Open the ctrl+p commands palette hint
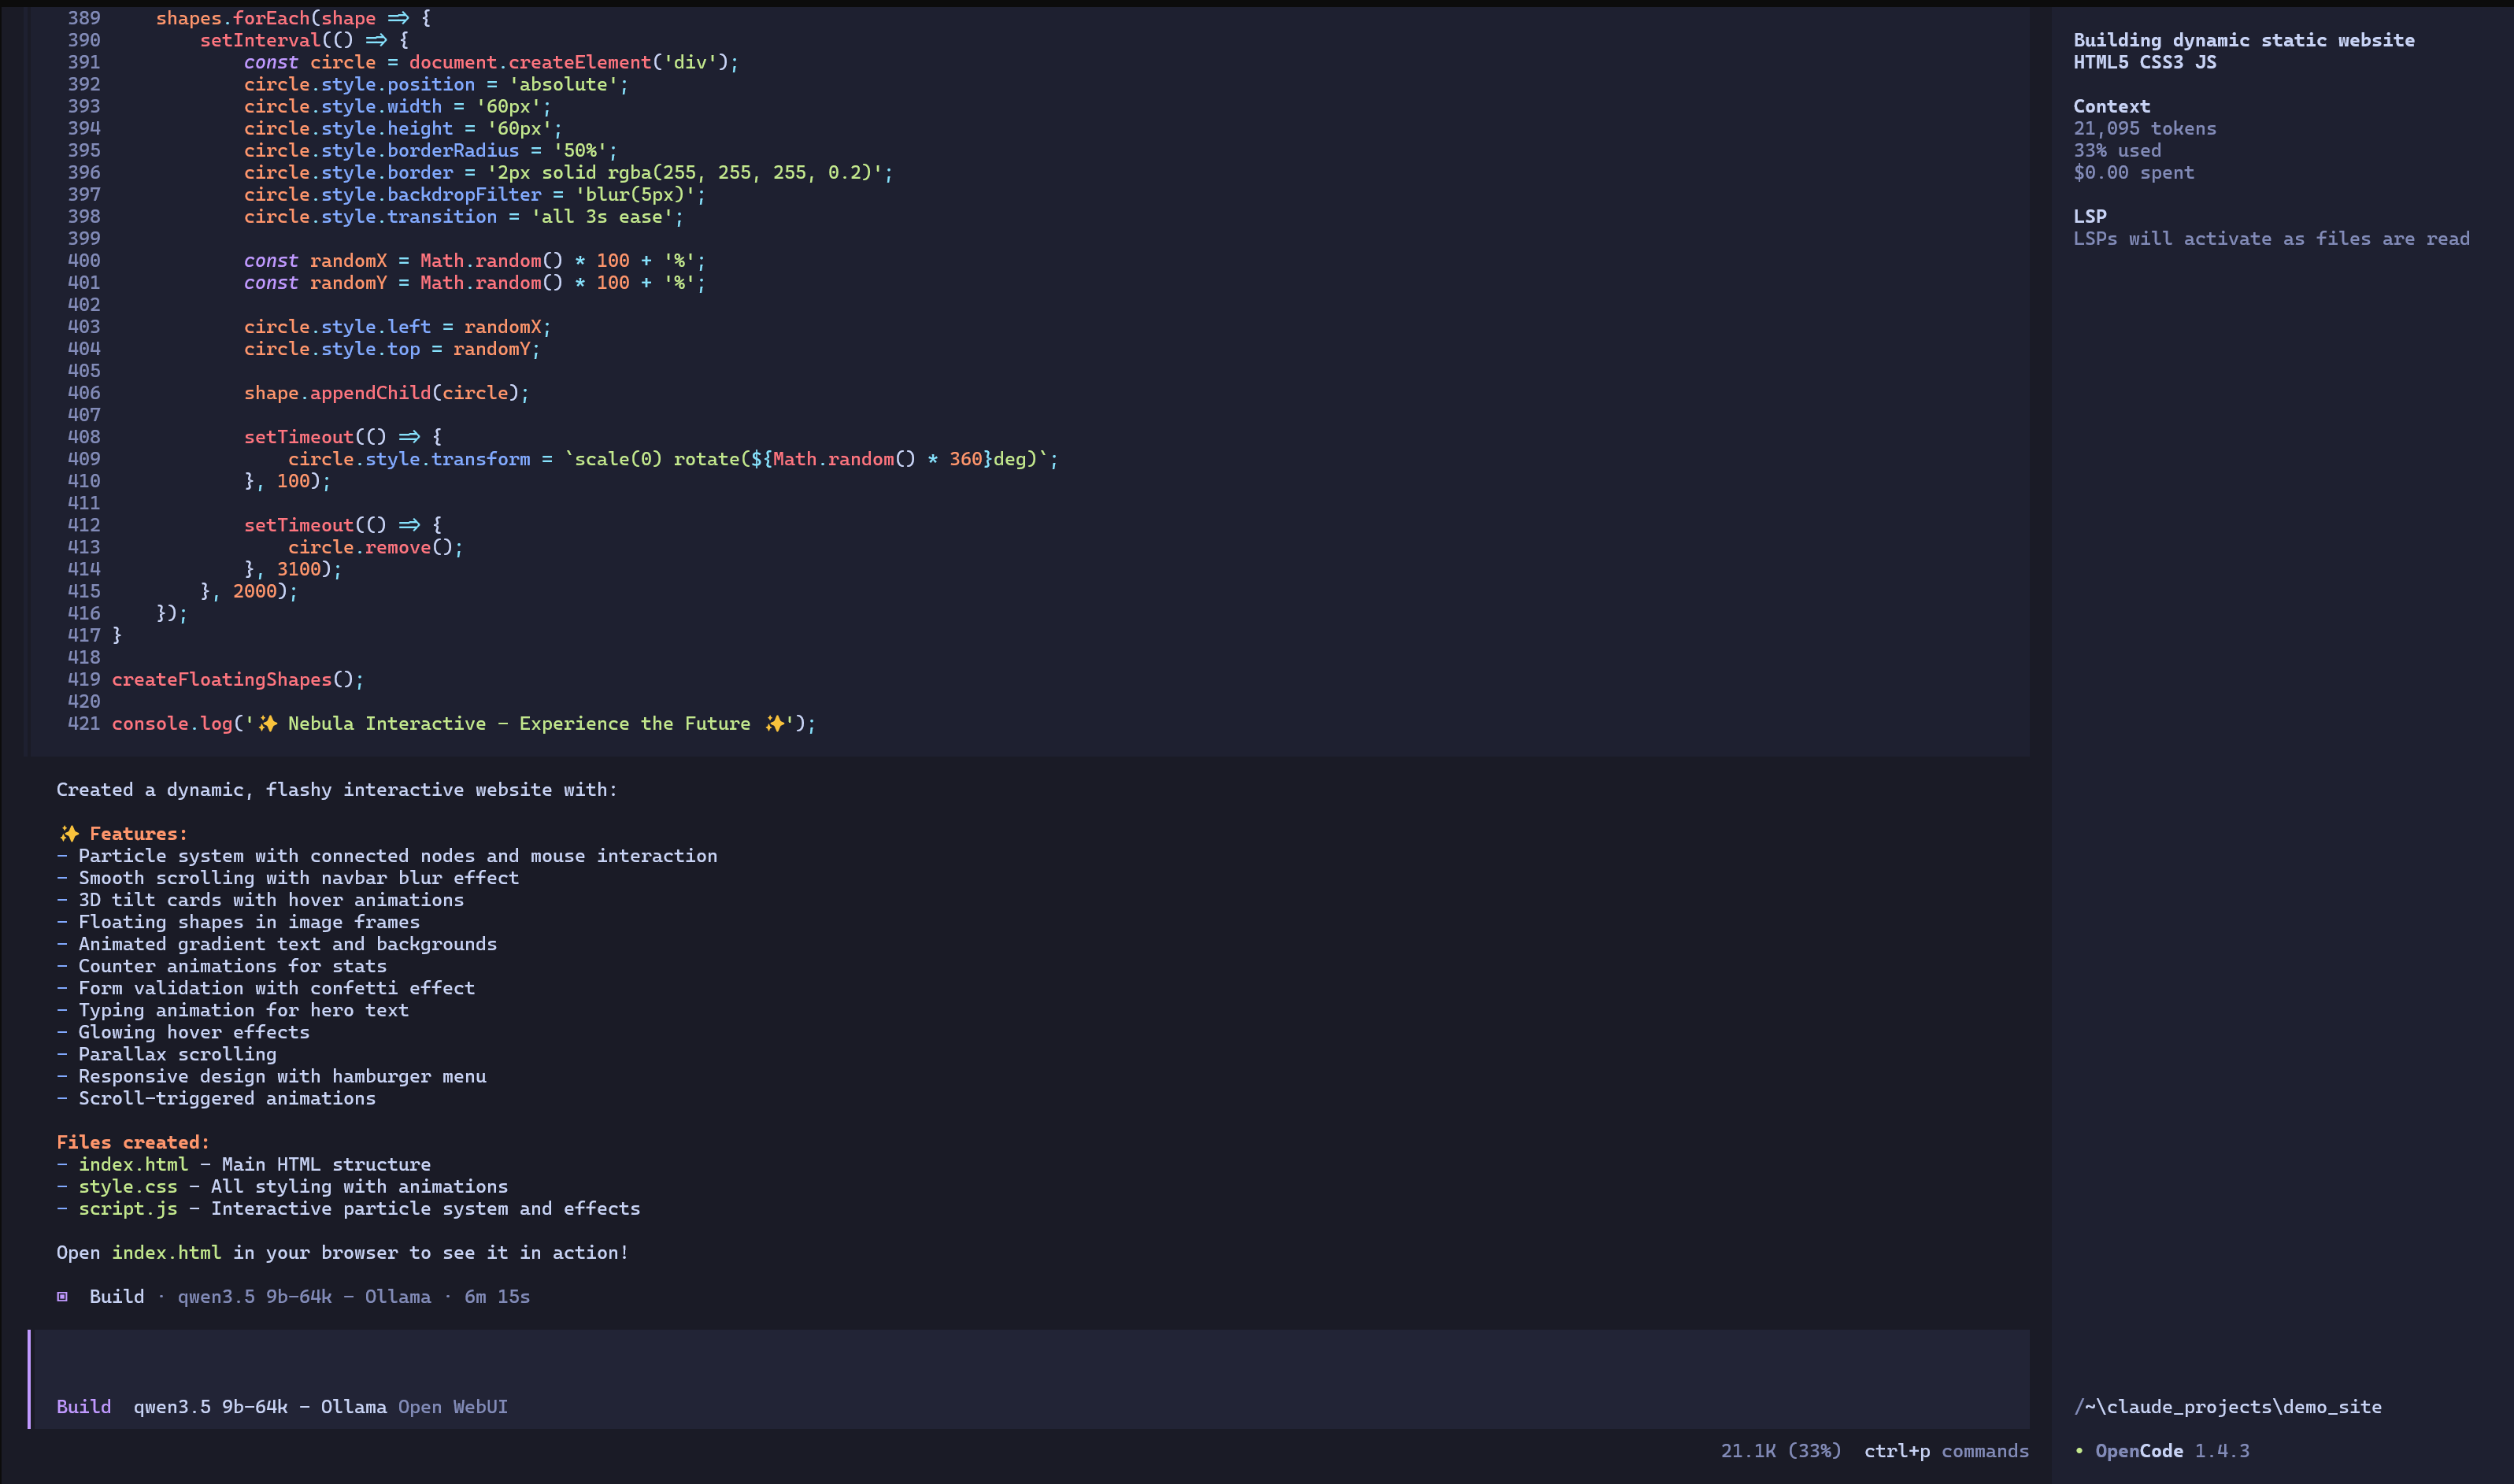Viewport: 2514px width, 1484px height. (x=1946, y=1451)
